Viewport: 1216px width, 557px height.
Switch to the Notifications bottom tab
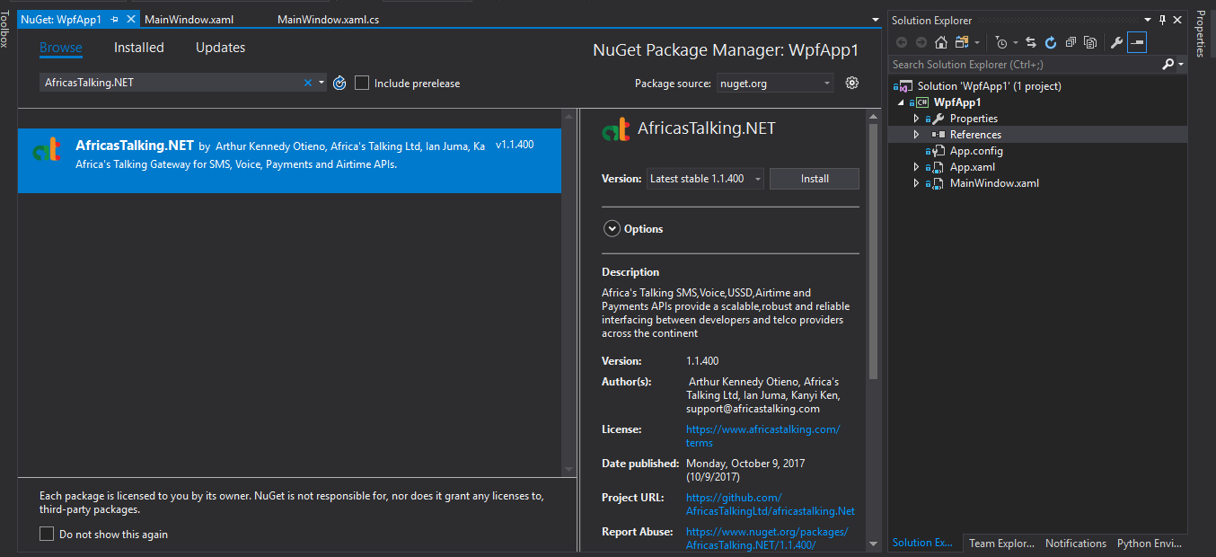tap(1076, 544)
